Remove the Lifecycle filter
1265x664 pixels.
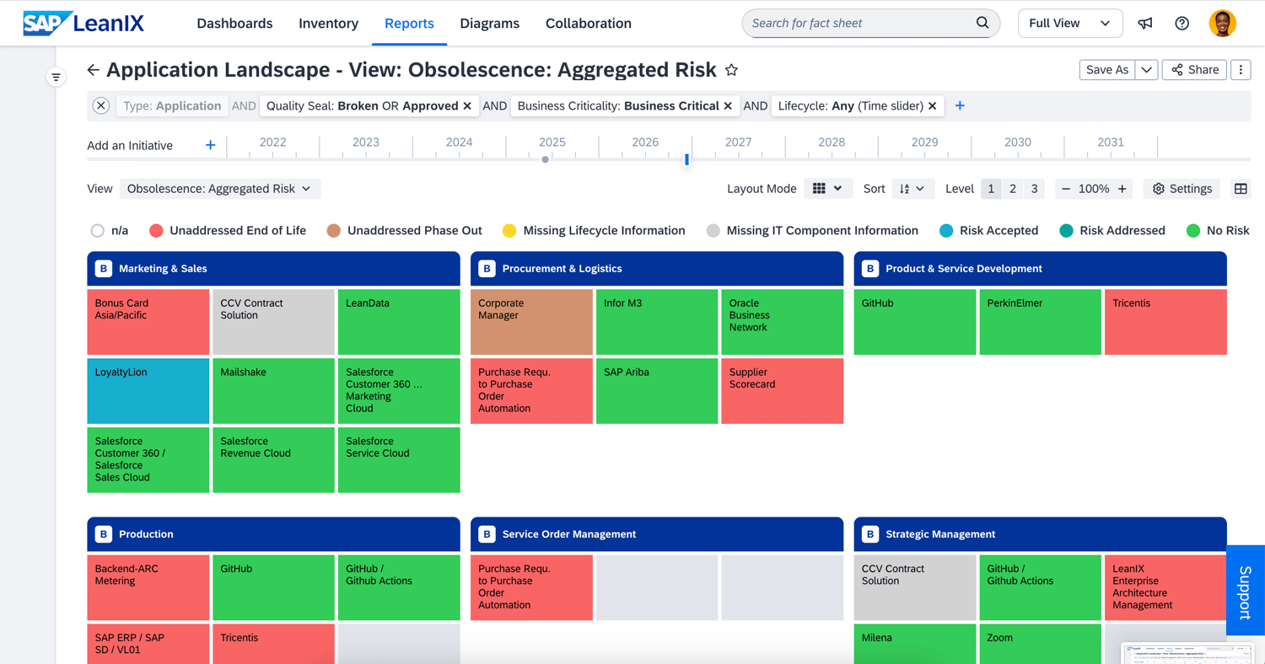933,106
